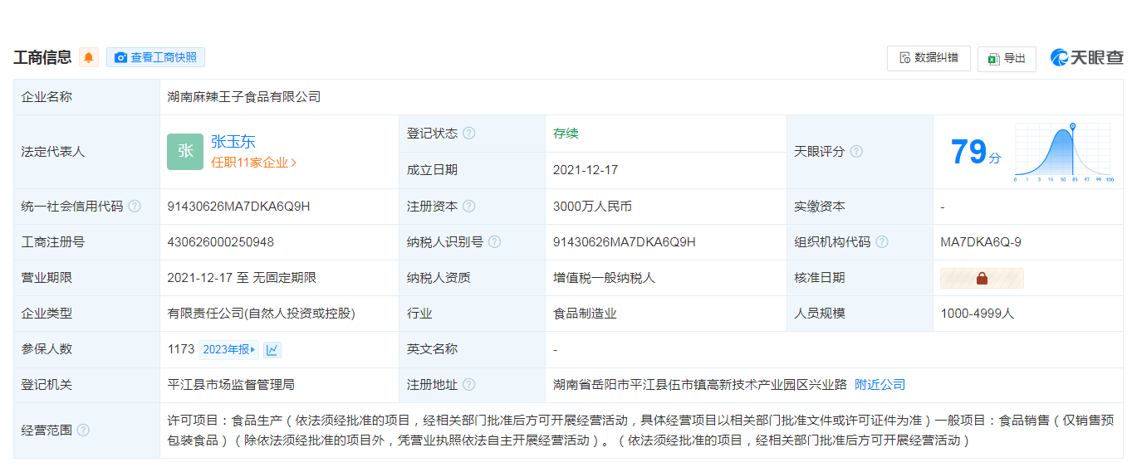Click the 天眼查 logo
The image size is (1132, 467).
tap(1086, 57)
